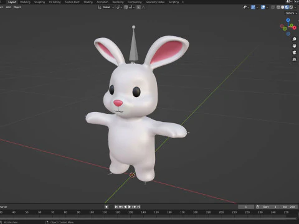Open the Texture Paint workspace tab
The width and height of the screenshot is (299, 224).
[x=72, y=2]
